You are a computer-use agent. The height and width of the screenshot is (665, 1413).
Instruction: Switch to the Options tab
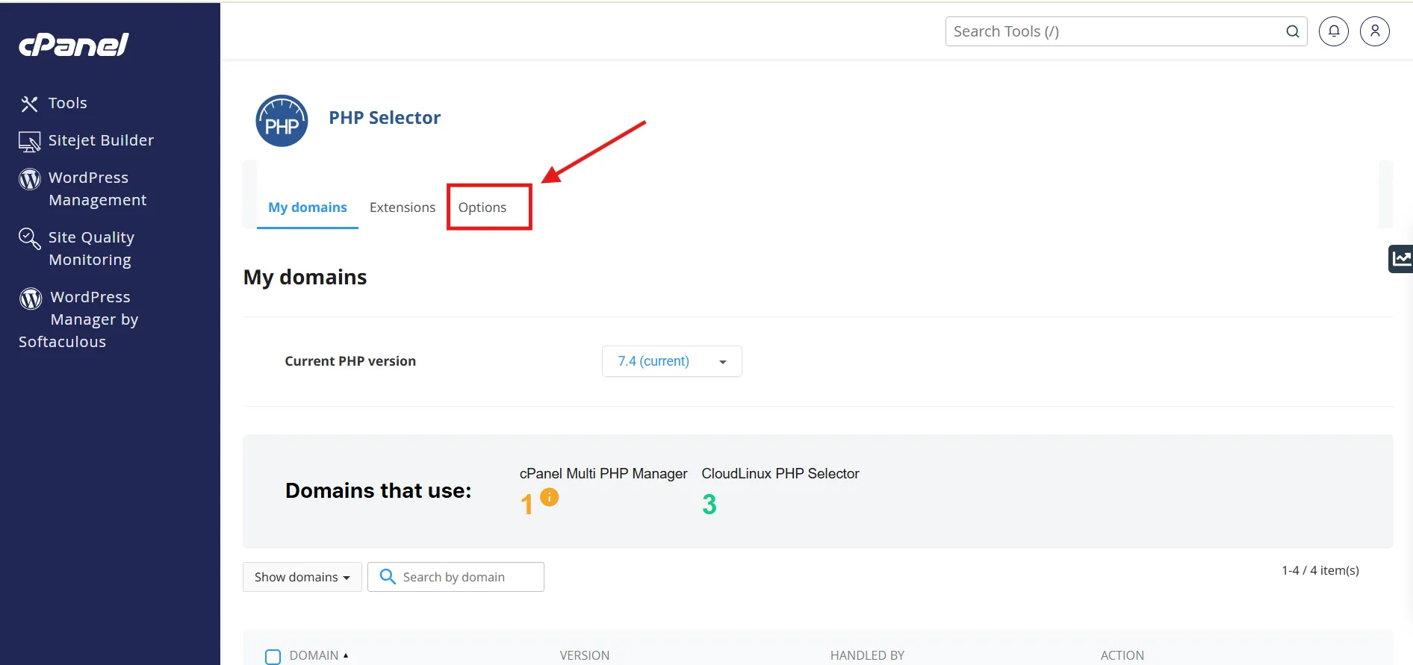(482, 207)
